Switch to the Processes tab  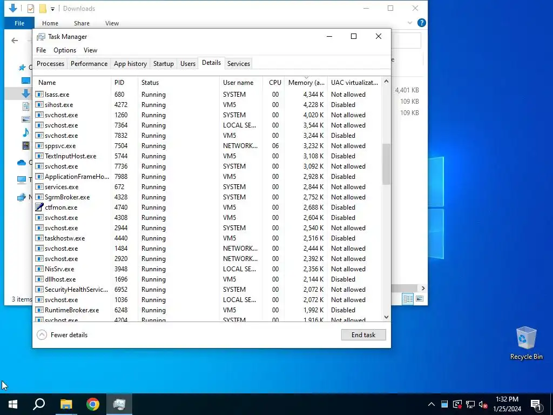(50, 64)
